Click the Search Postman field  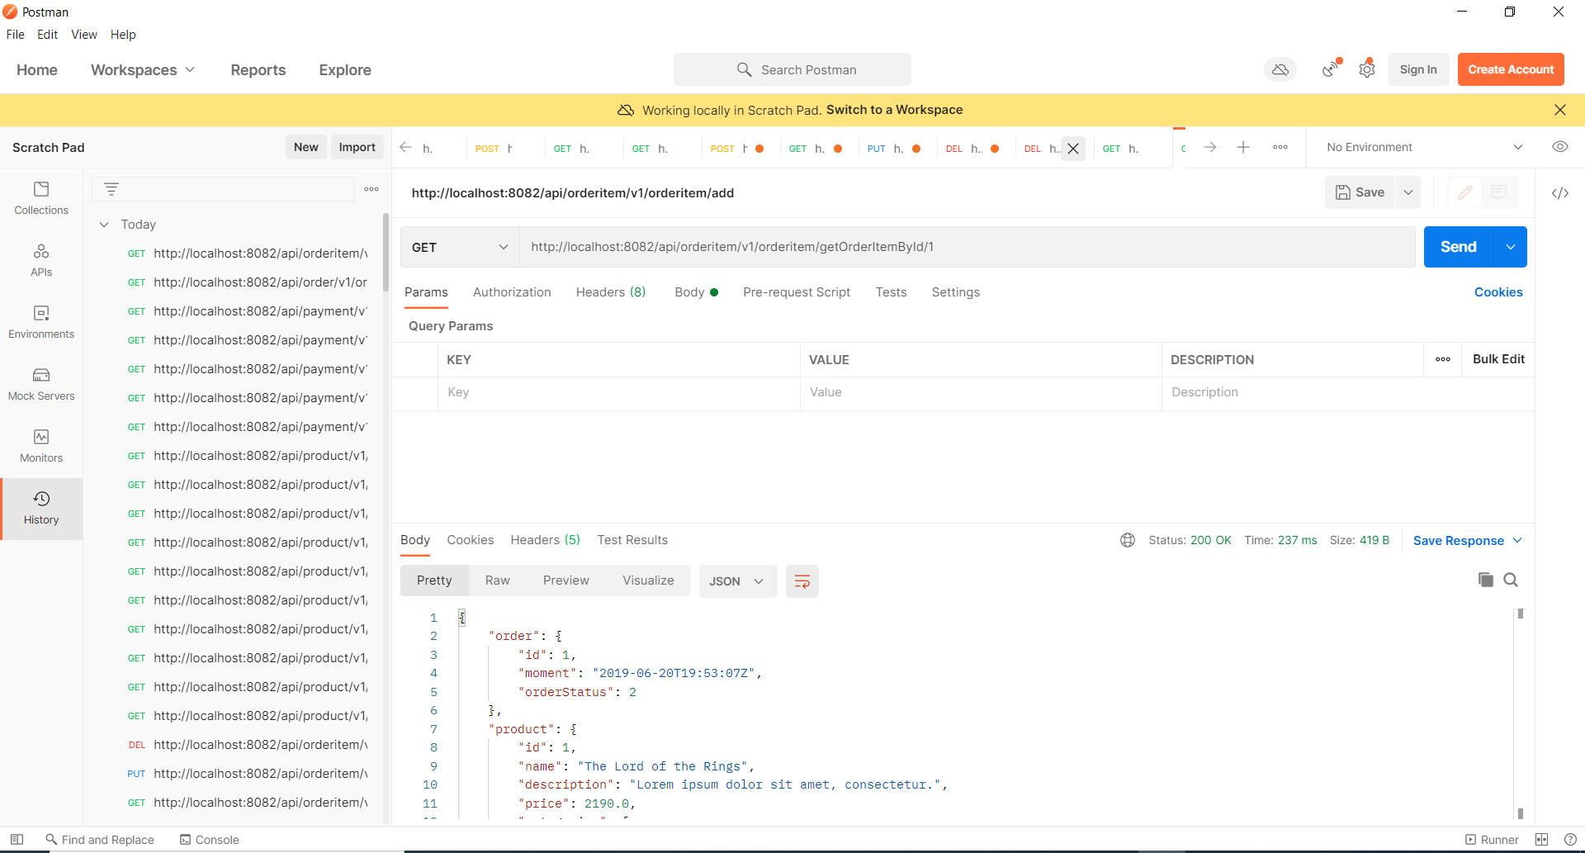(792, 70)
